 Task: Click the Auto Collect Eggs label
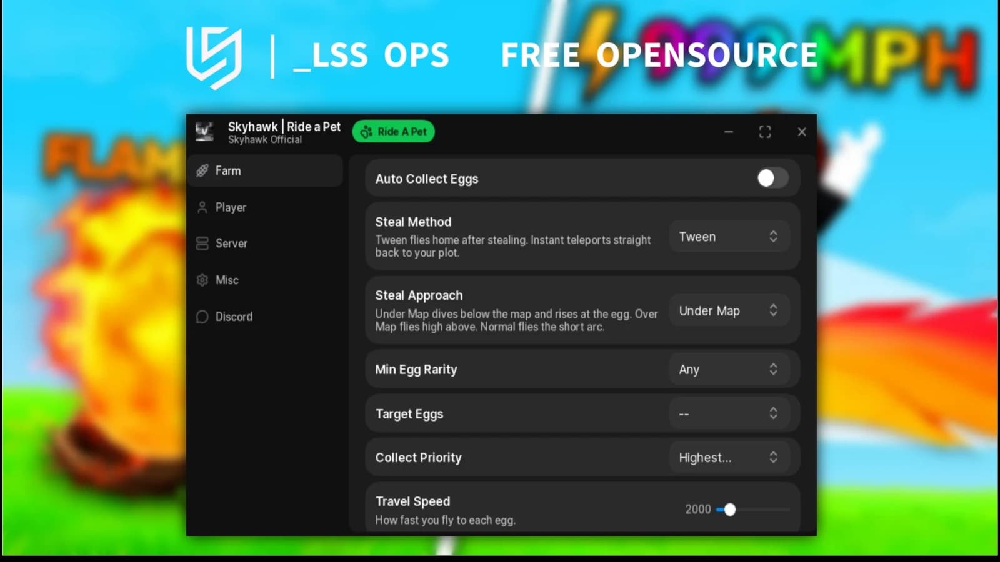427,179
